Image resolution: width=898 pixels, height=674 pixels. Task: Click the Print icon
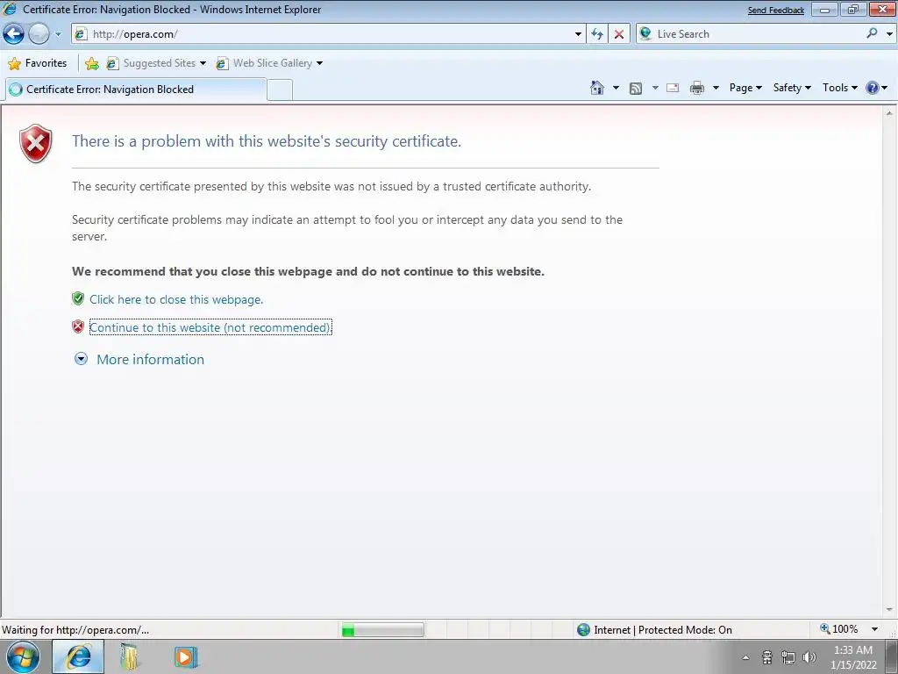(697, 89)
